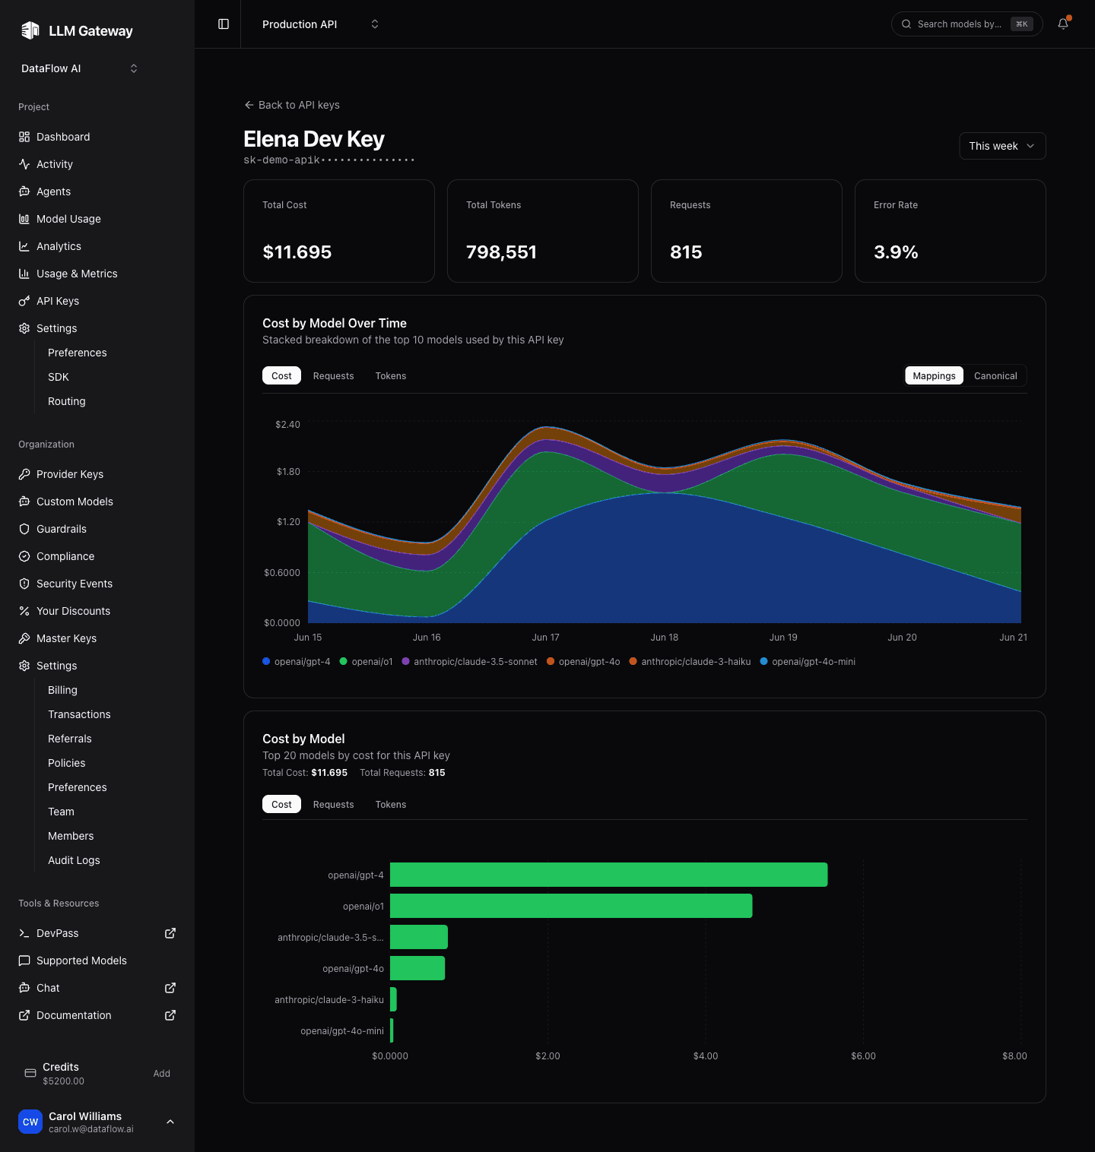
Task: Toggle openai/gpt-4 legend series
Action: [297, 662]
